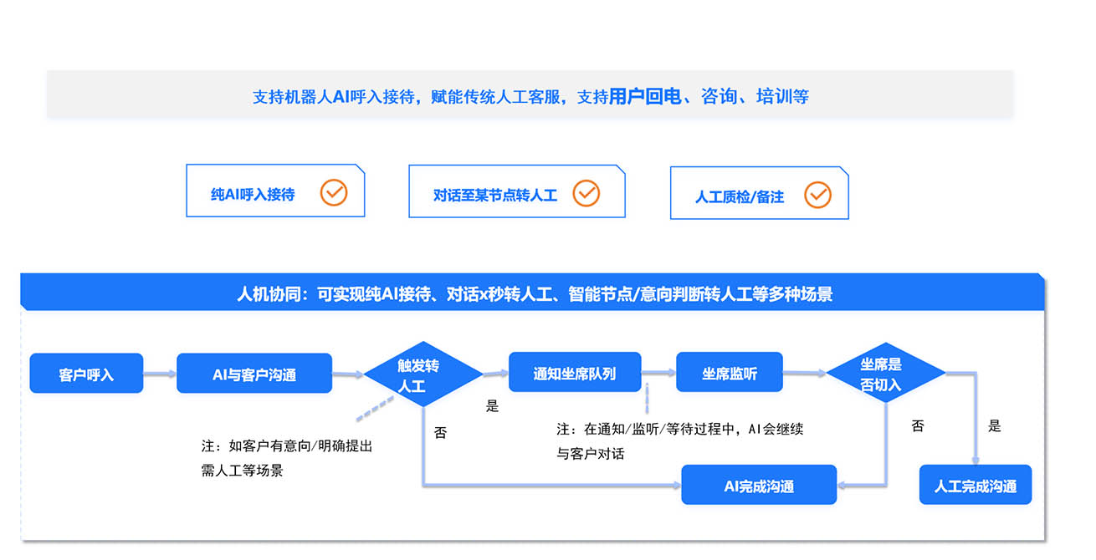Click the AI完成沟通 result box

click(x=759, y=485)
